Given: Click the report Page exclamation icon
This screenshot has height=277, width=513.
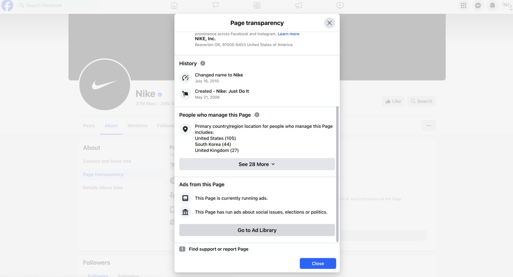Looking at the screenshot, I should point(182,249).
